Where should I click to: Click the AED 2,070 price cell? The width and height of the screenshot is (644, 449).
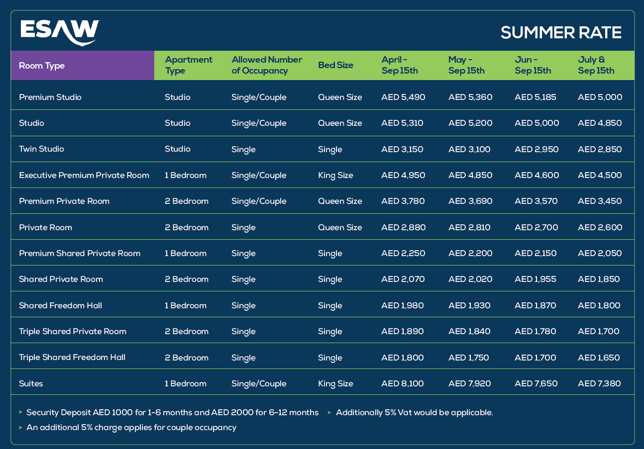pyautogui.click(x=403, y=279)
